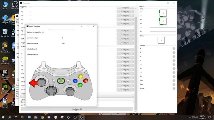Click the XInput R2 trigger bar
The image size is (214, 120).
(163, 32)
